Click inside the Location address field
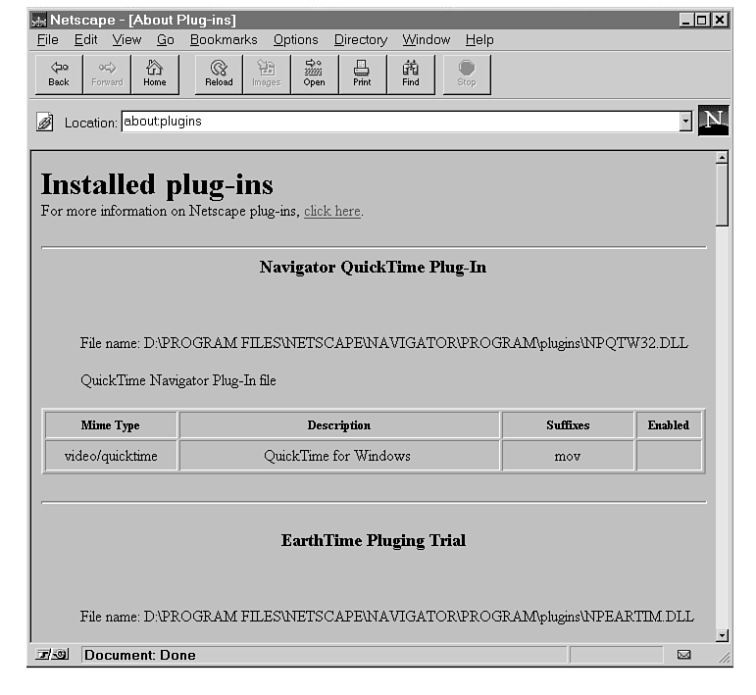 (392, 122)
